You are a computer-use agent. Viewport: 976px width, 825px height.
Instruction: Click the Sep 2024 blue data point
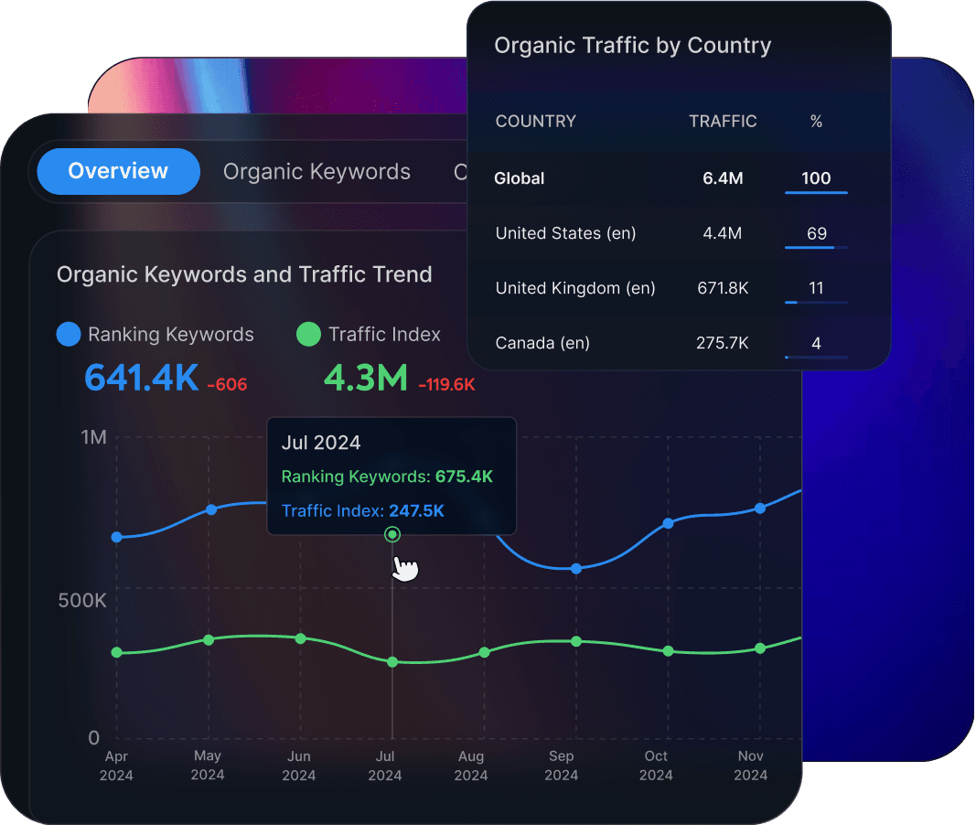(x=575, y=568)
